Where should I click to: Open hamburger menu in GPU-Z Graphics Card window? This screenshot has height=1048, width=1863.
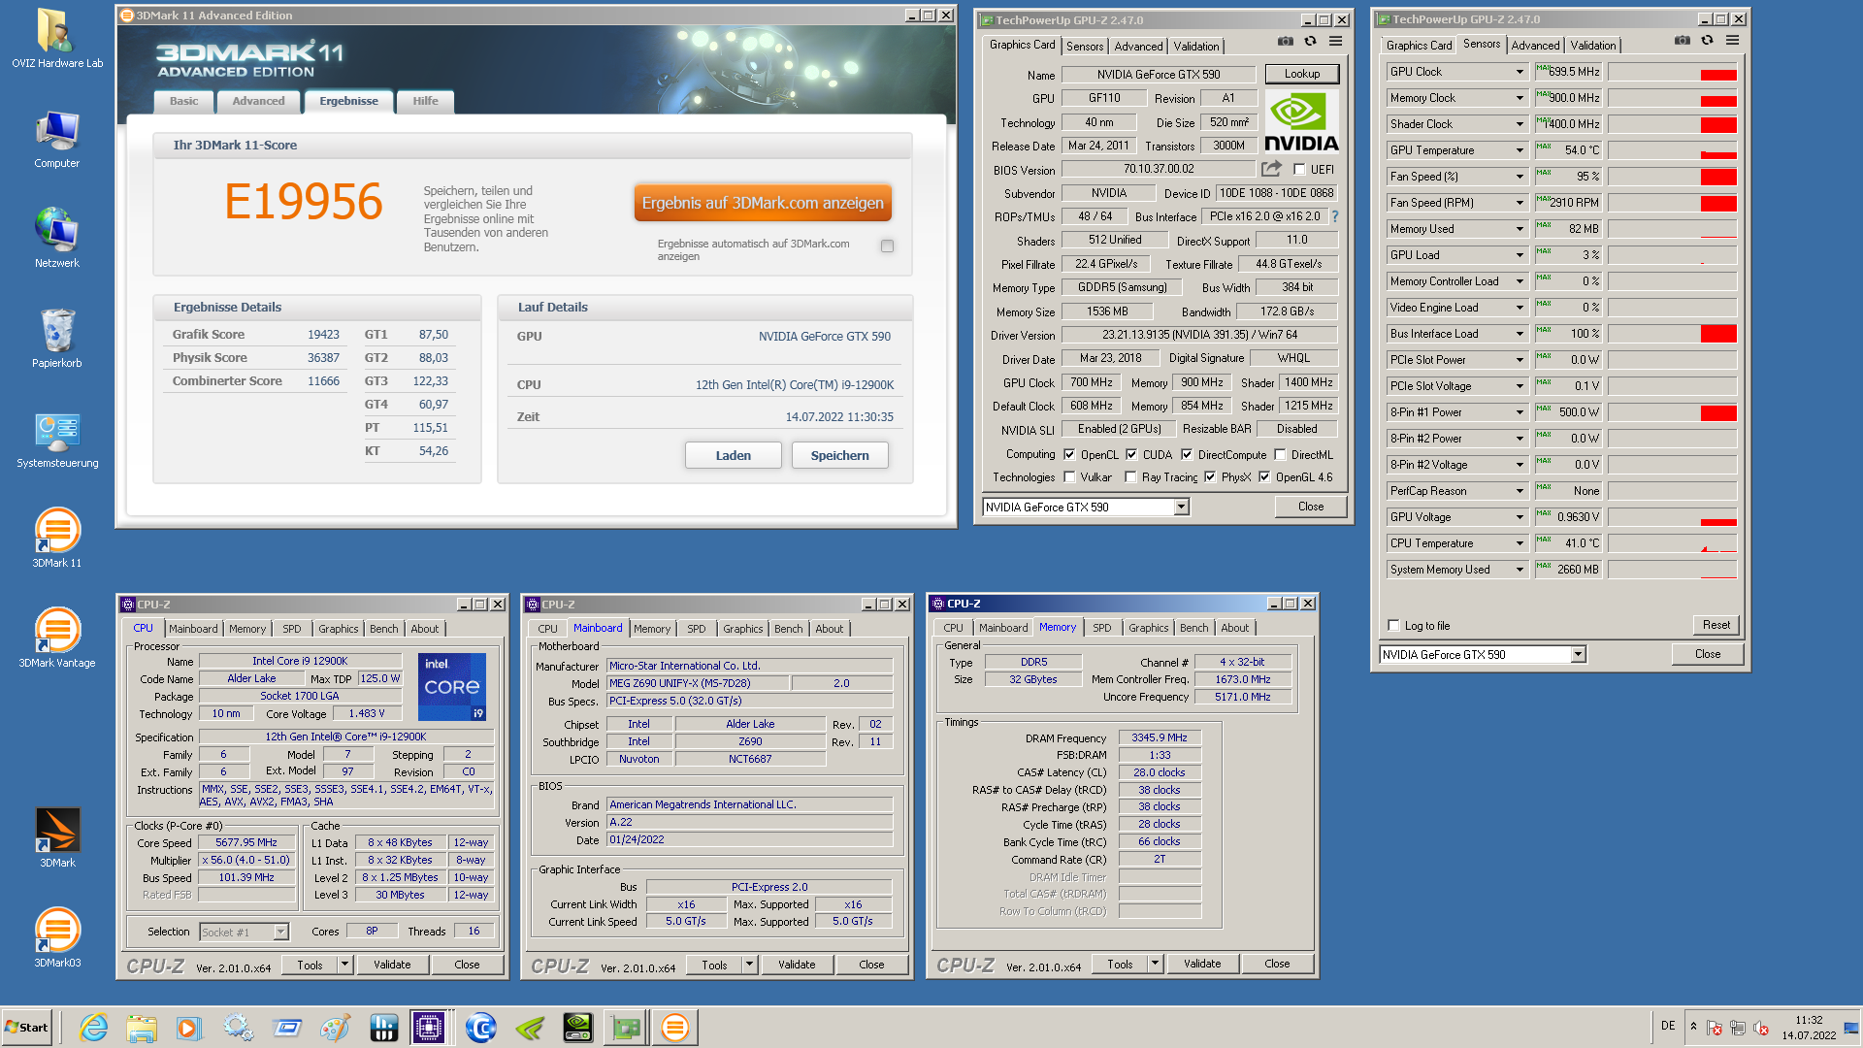[x=1336, y=41]
